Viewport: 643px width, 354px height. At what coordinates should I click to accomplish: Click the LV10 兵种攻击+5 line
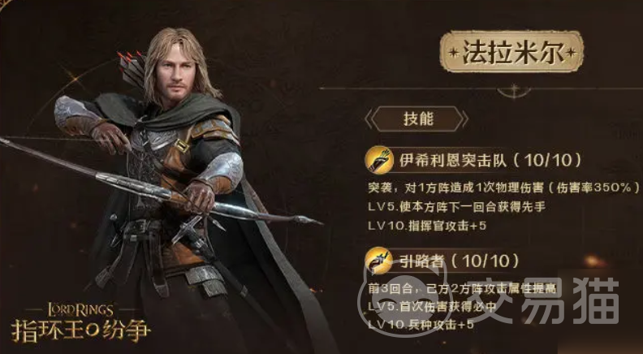421,325
